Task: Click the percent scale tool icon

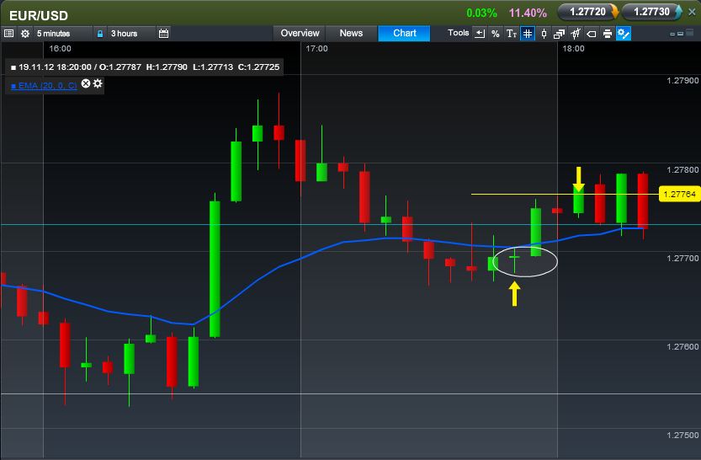Action: click(496, 34)
